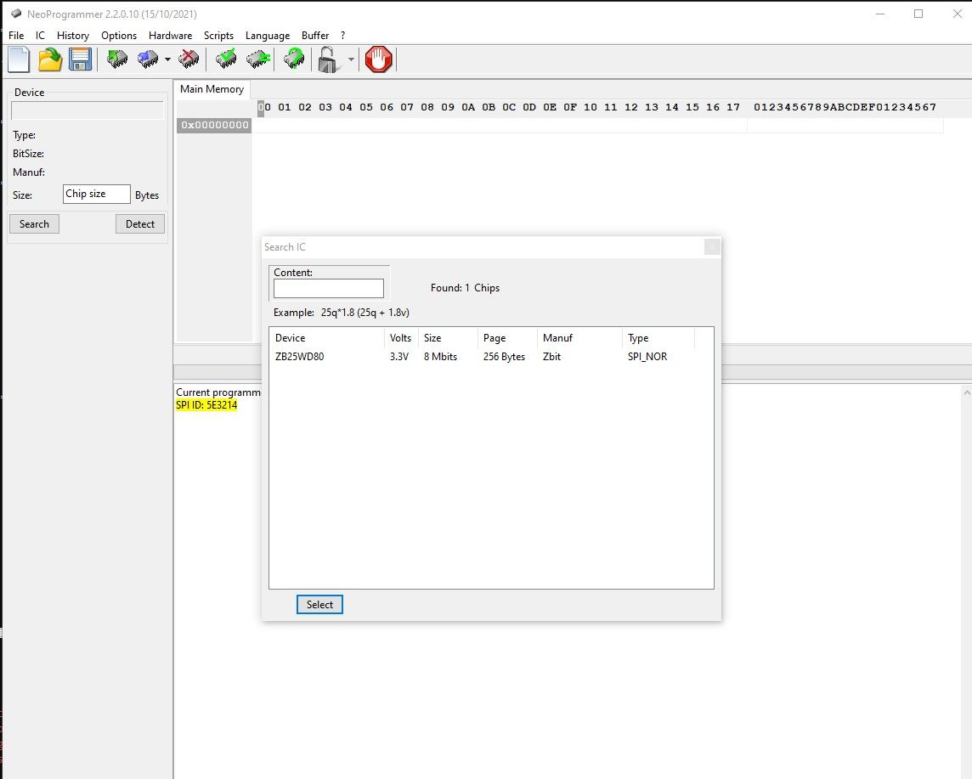
Task: Click the Device column header
Action: 326,338
